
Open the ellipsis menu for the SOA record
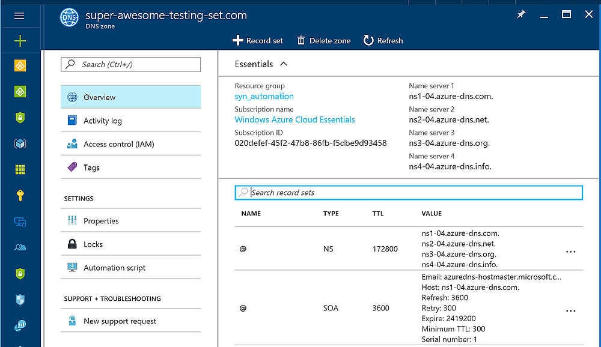click(x=571, y=310)
